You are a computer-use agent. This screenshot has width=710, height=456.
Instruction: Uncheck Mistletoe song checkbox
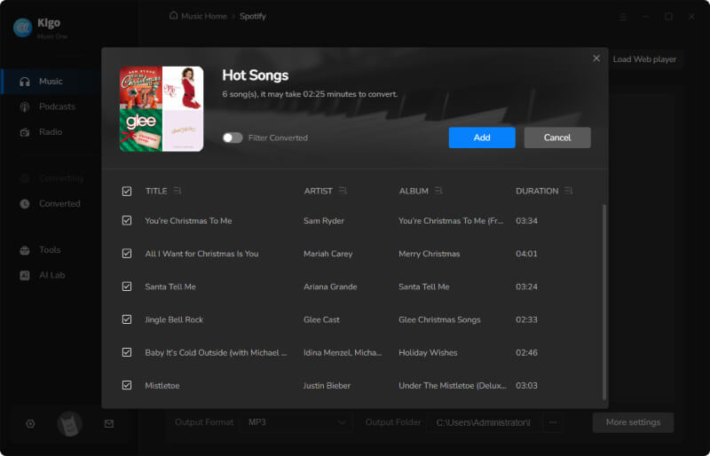[x=127, y=385]
